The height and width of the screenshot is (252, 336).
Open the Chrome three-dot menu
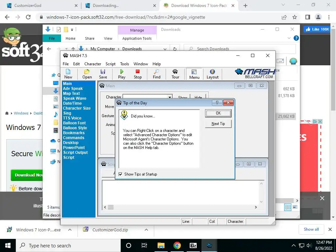329,17
